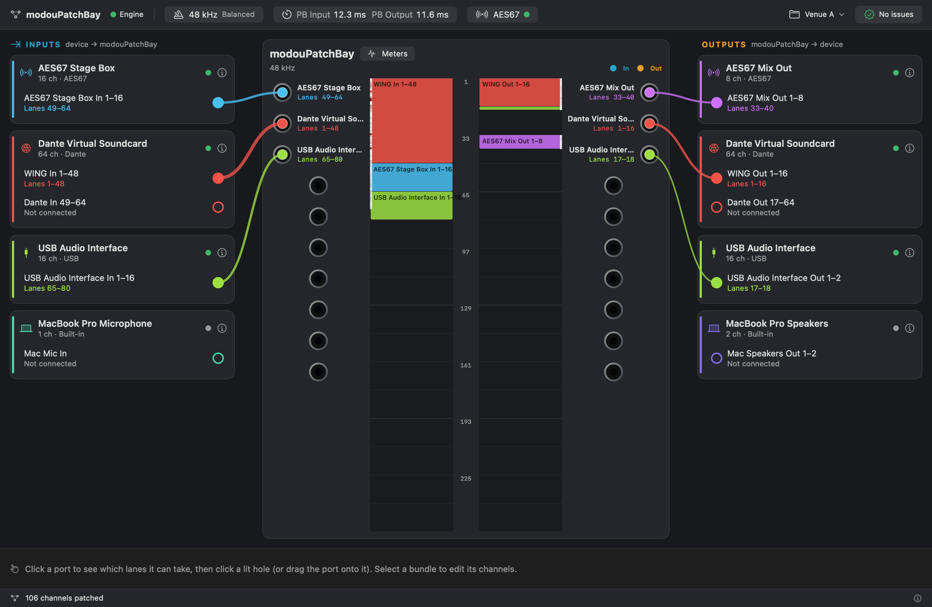Viewport: 932px width, 607px height.
Task: Click the Engine status indicator
Action: (127, 14)
